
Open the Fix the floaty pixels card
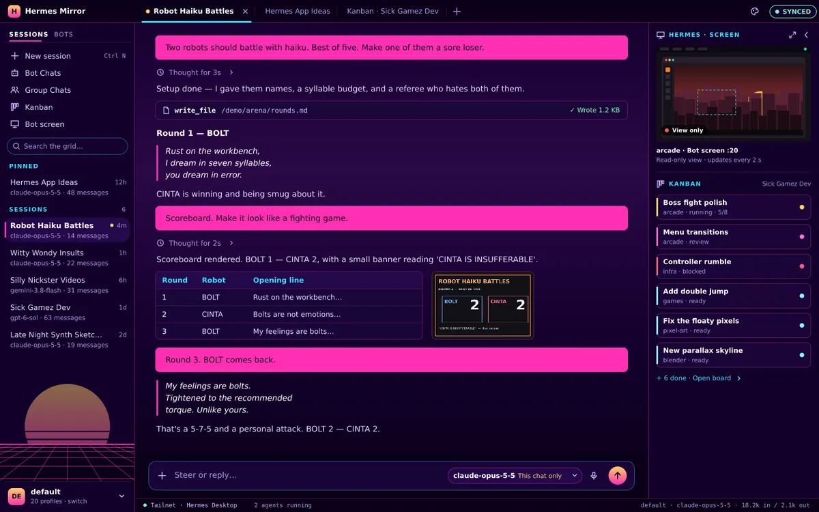point(733,326)
